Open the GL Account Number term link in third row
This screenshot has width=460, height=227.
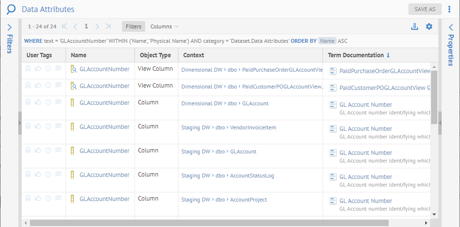tap(365, 104)
